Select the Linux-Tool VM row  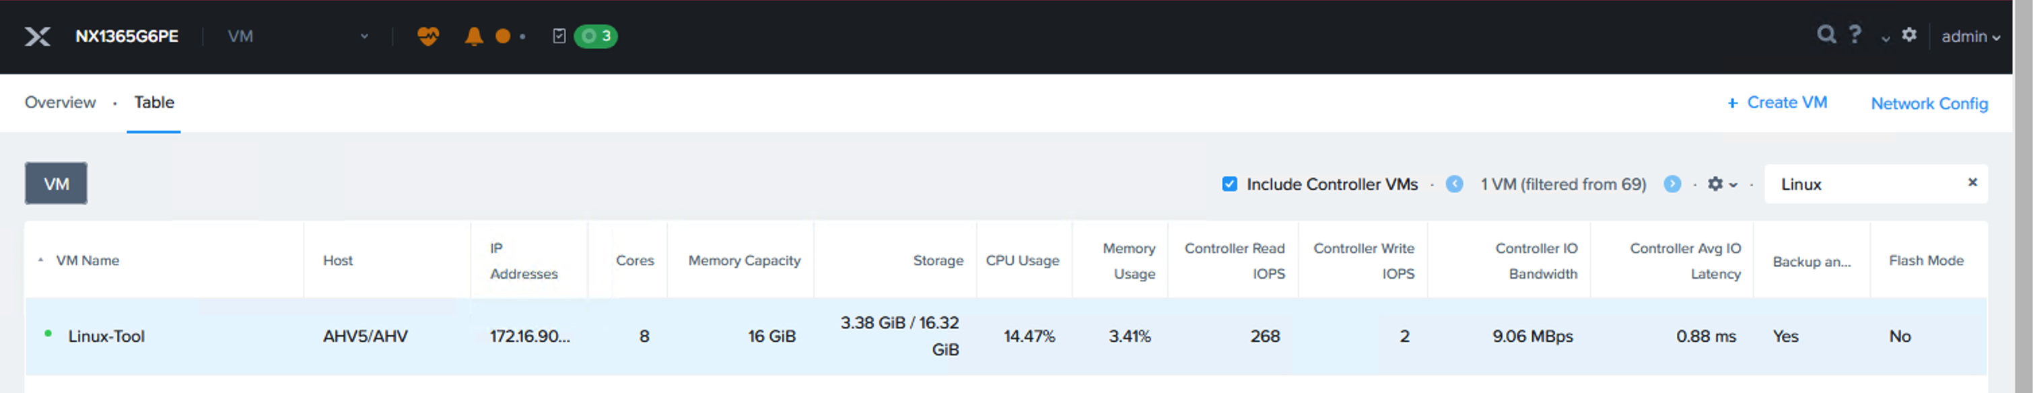pyautogui.click(x=1006, y=336)
